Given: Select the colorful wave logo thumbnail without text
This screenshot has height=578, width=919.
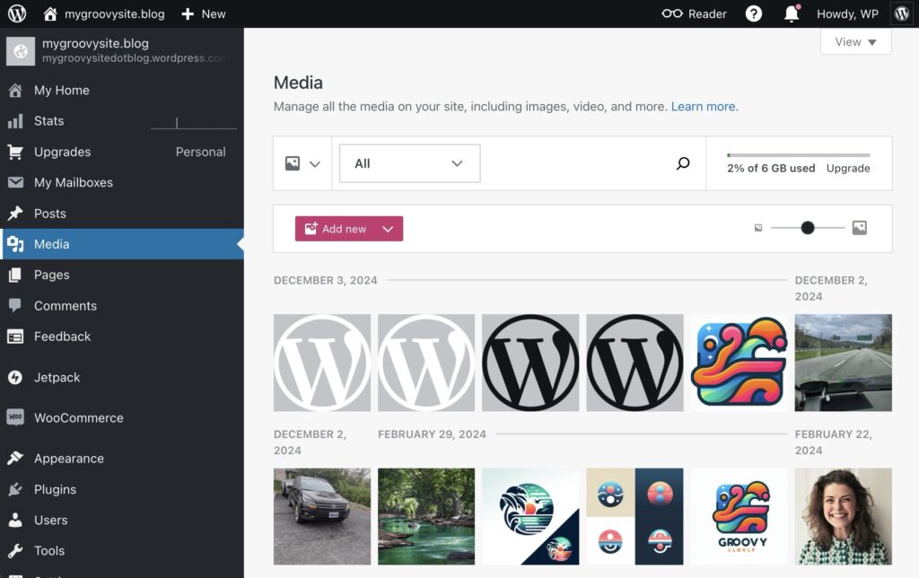Looking at the screenshot, I should pyautogui.click(x=740, y=363).
